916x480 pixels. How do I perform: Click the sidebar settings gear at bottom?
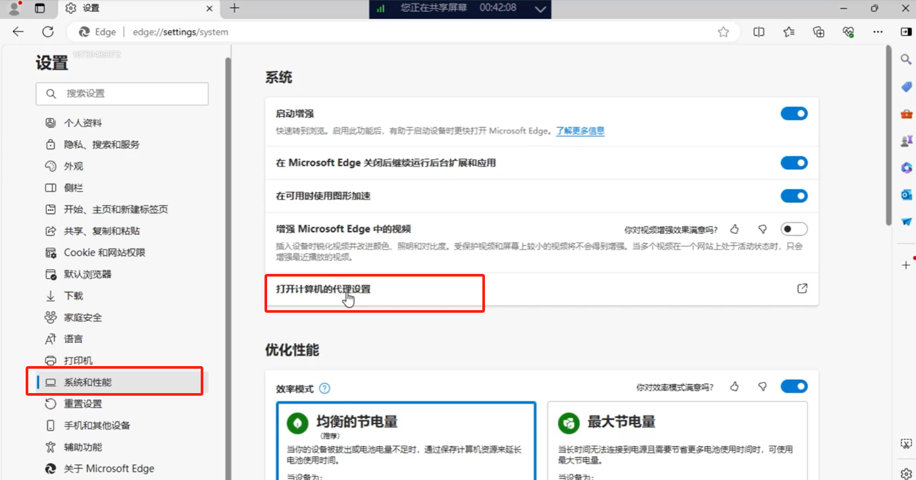(x=906, y=473)
